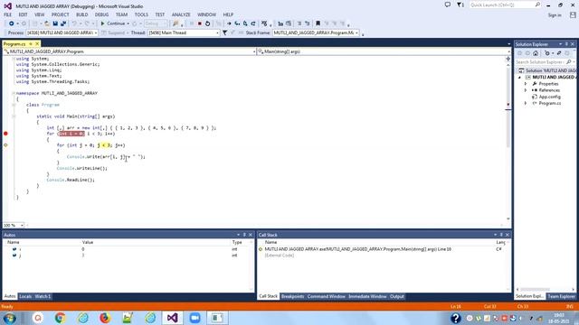Click the search magnifier in Solution Explorer

569,62
